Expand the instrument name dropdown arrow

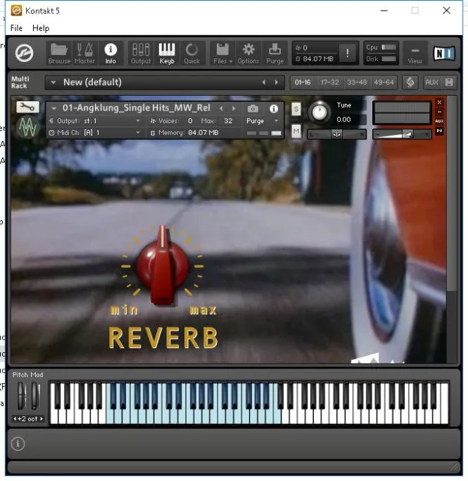(53, 108)
